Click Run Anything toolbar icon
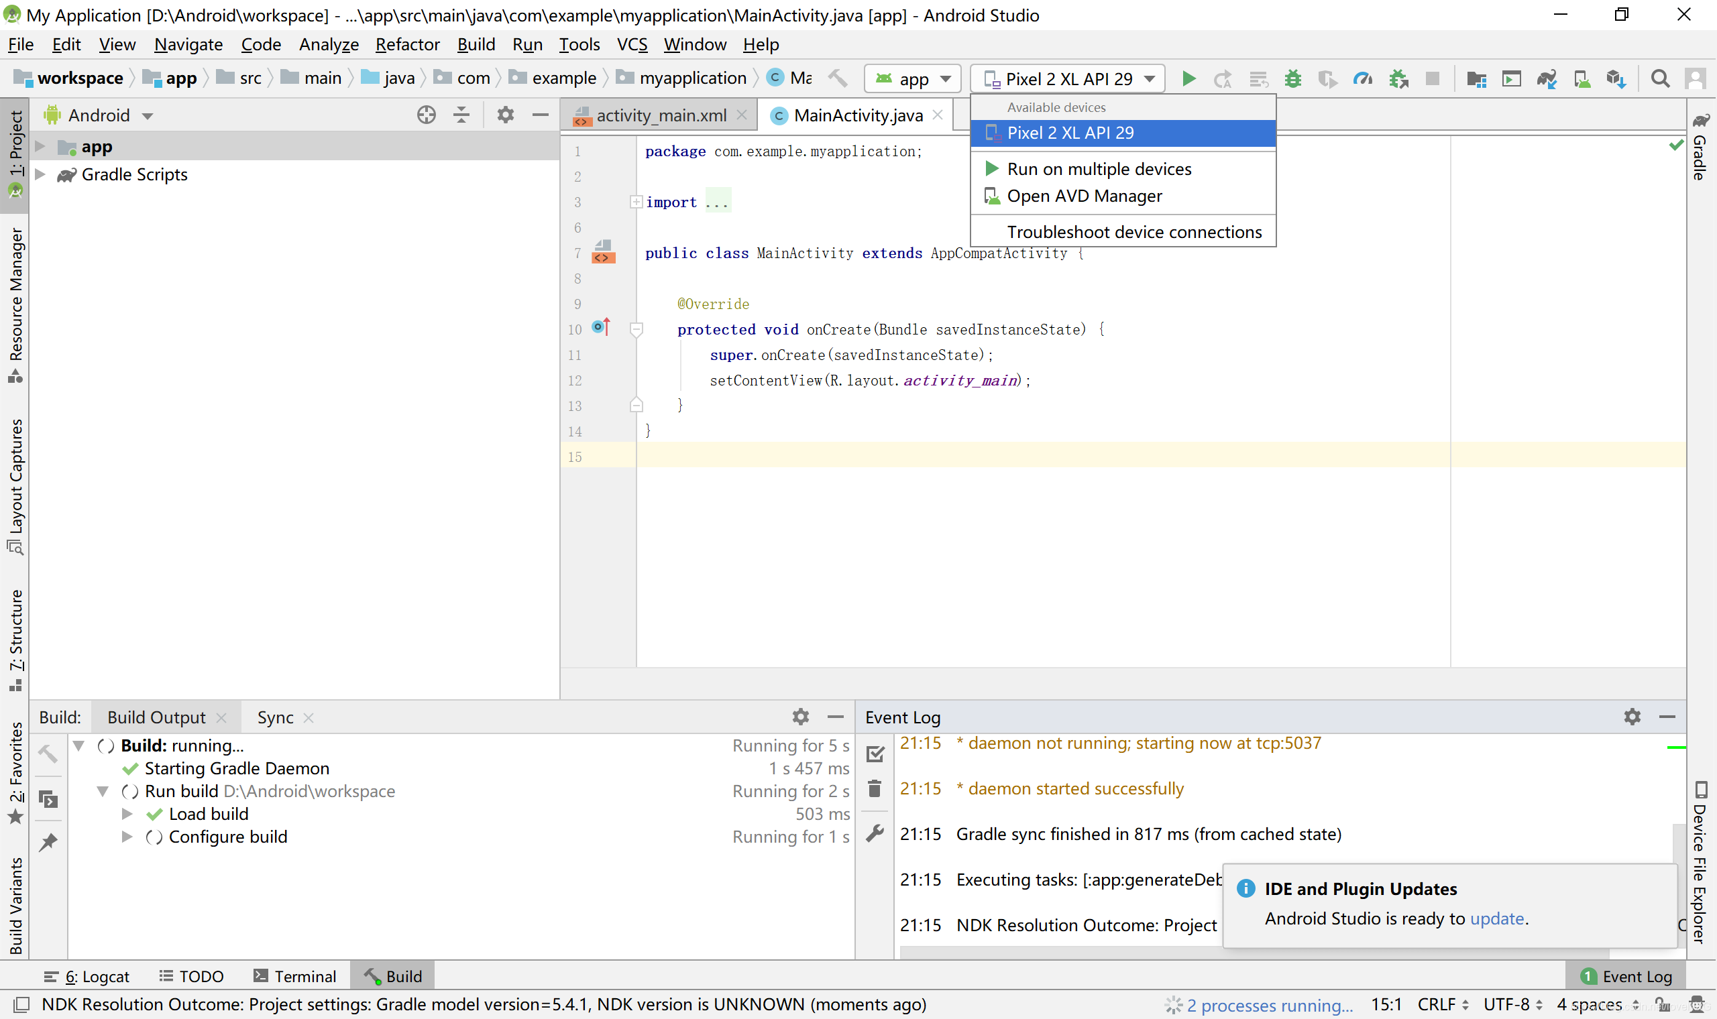The width and height of the screenshot is (1717, 1019). click(x=1511, y=79)
